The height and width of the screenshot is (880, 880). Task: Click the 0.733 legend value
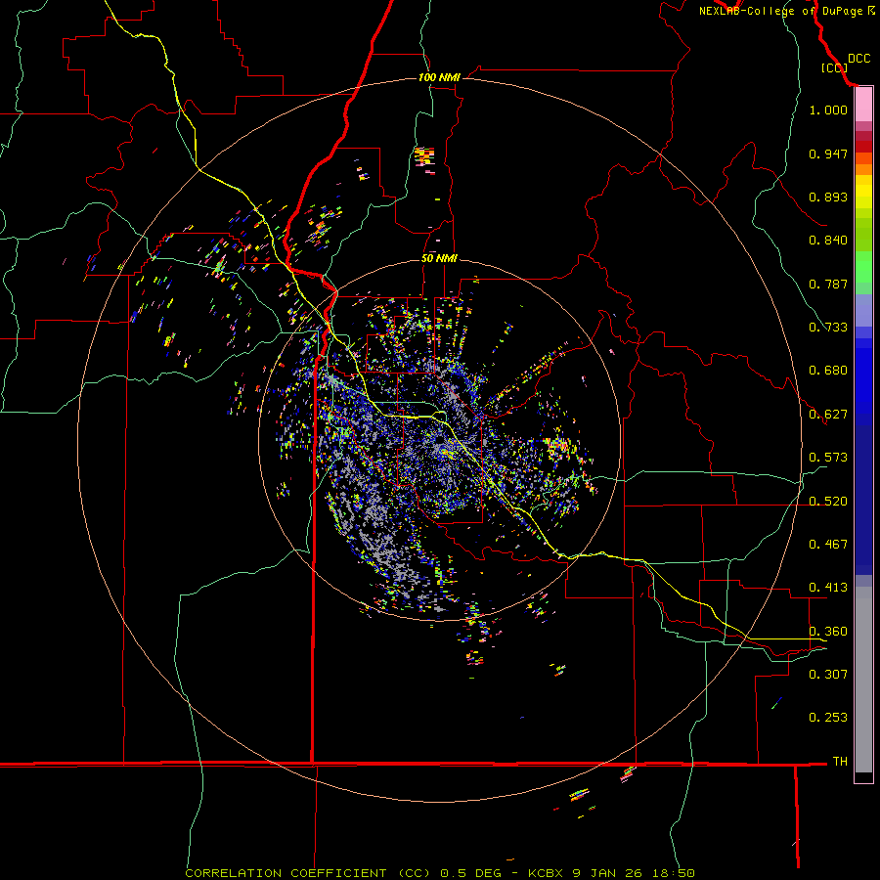click(x=828, y=328)
